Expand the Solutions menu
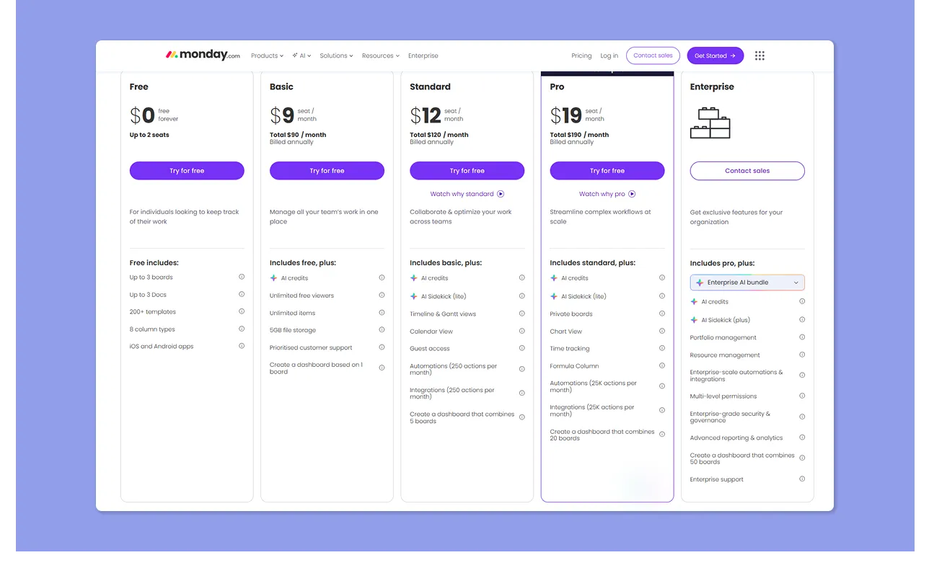 tap(336, 56)
